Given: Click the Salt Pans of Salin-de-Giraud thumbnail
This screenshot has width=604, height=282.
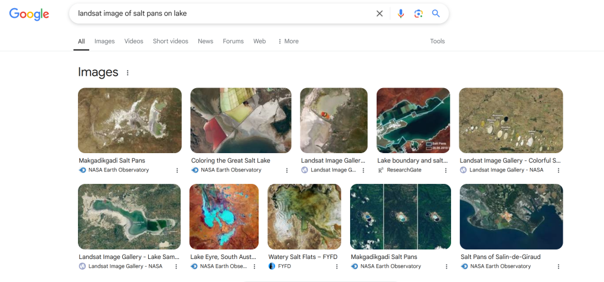Looking at the screenshot, I should pos(511,216).
